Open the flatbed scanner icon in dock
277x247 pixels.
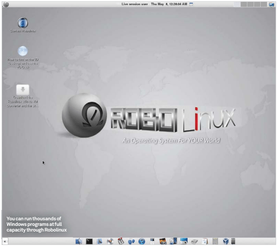click(194, 241)
